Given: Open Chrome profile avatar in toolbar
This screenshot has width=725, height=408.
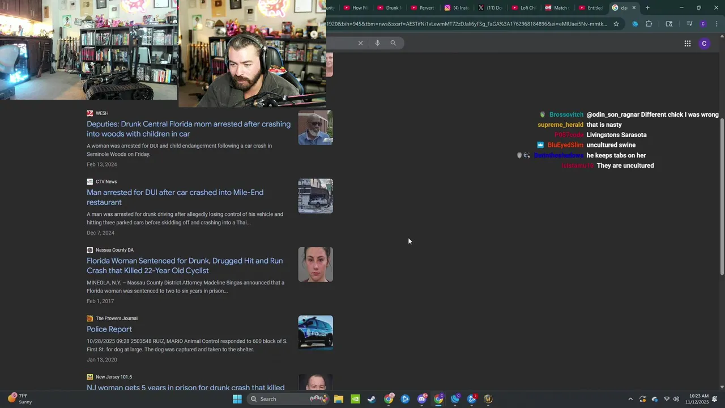Looking at the screenshot, I should (x=703, y=24).
